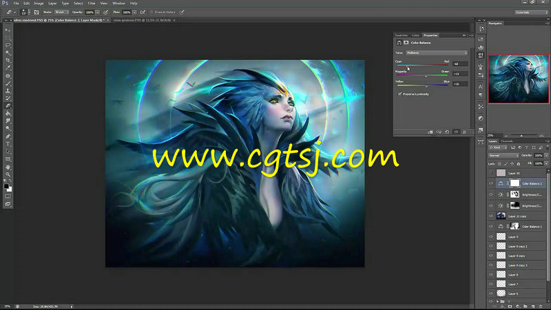Click clip to layer icon in Properties
Screen dimensions: 551x310
tap(430, 132)
